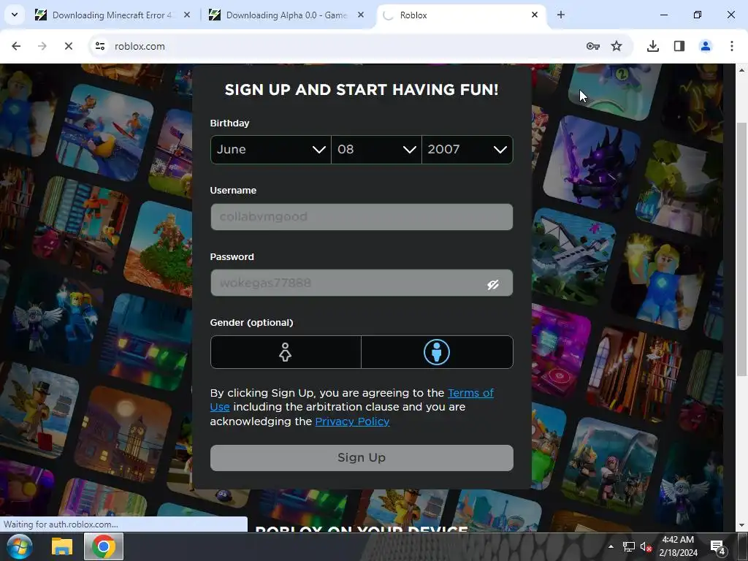
Task: Select male gender option
Action: pos(437,352)
